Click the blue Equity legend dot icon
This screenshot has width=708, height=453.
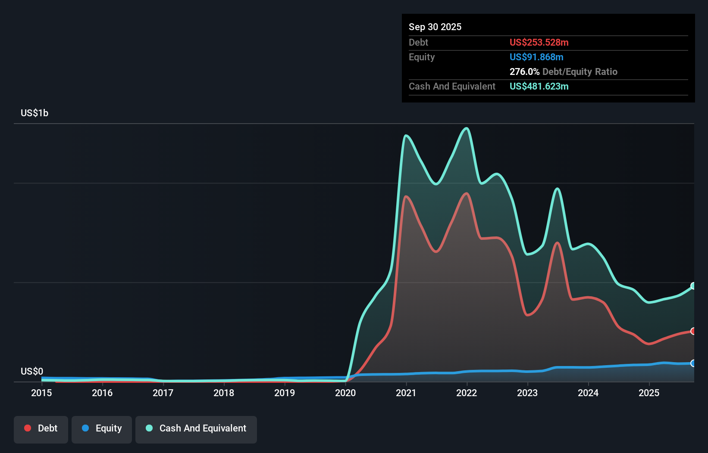85,428
